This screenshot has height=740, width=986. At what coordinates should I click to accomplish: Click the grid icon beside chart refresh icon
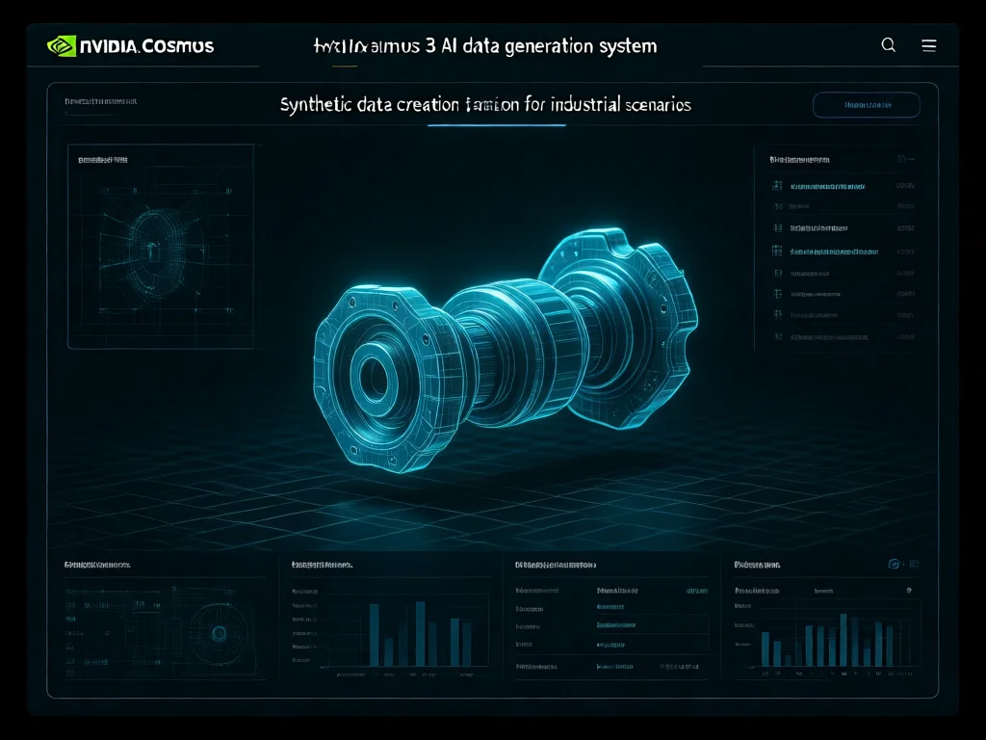click(x=914, y=565)
